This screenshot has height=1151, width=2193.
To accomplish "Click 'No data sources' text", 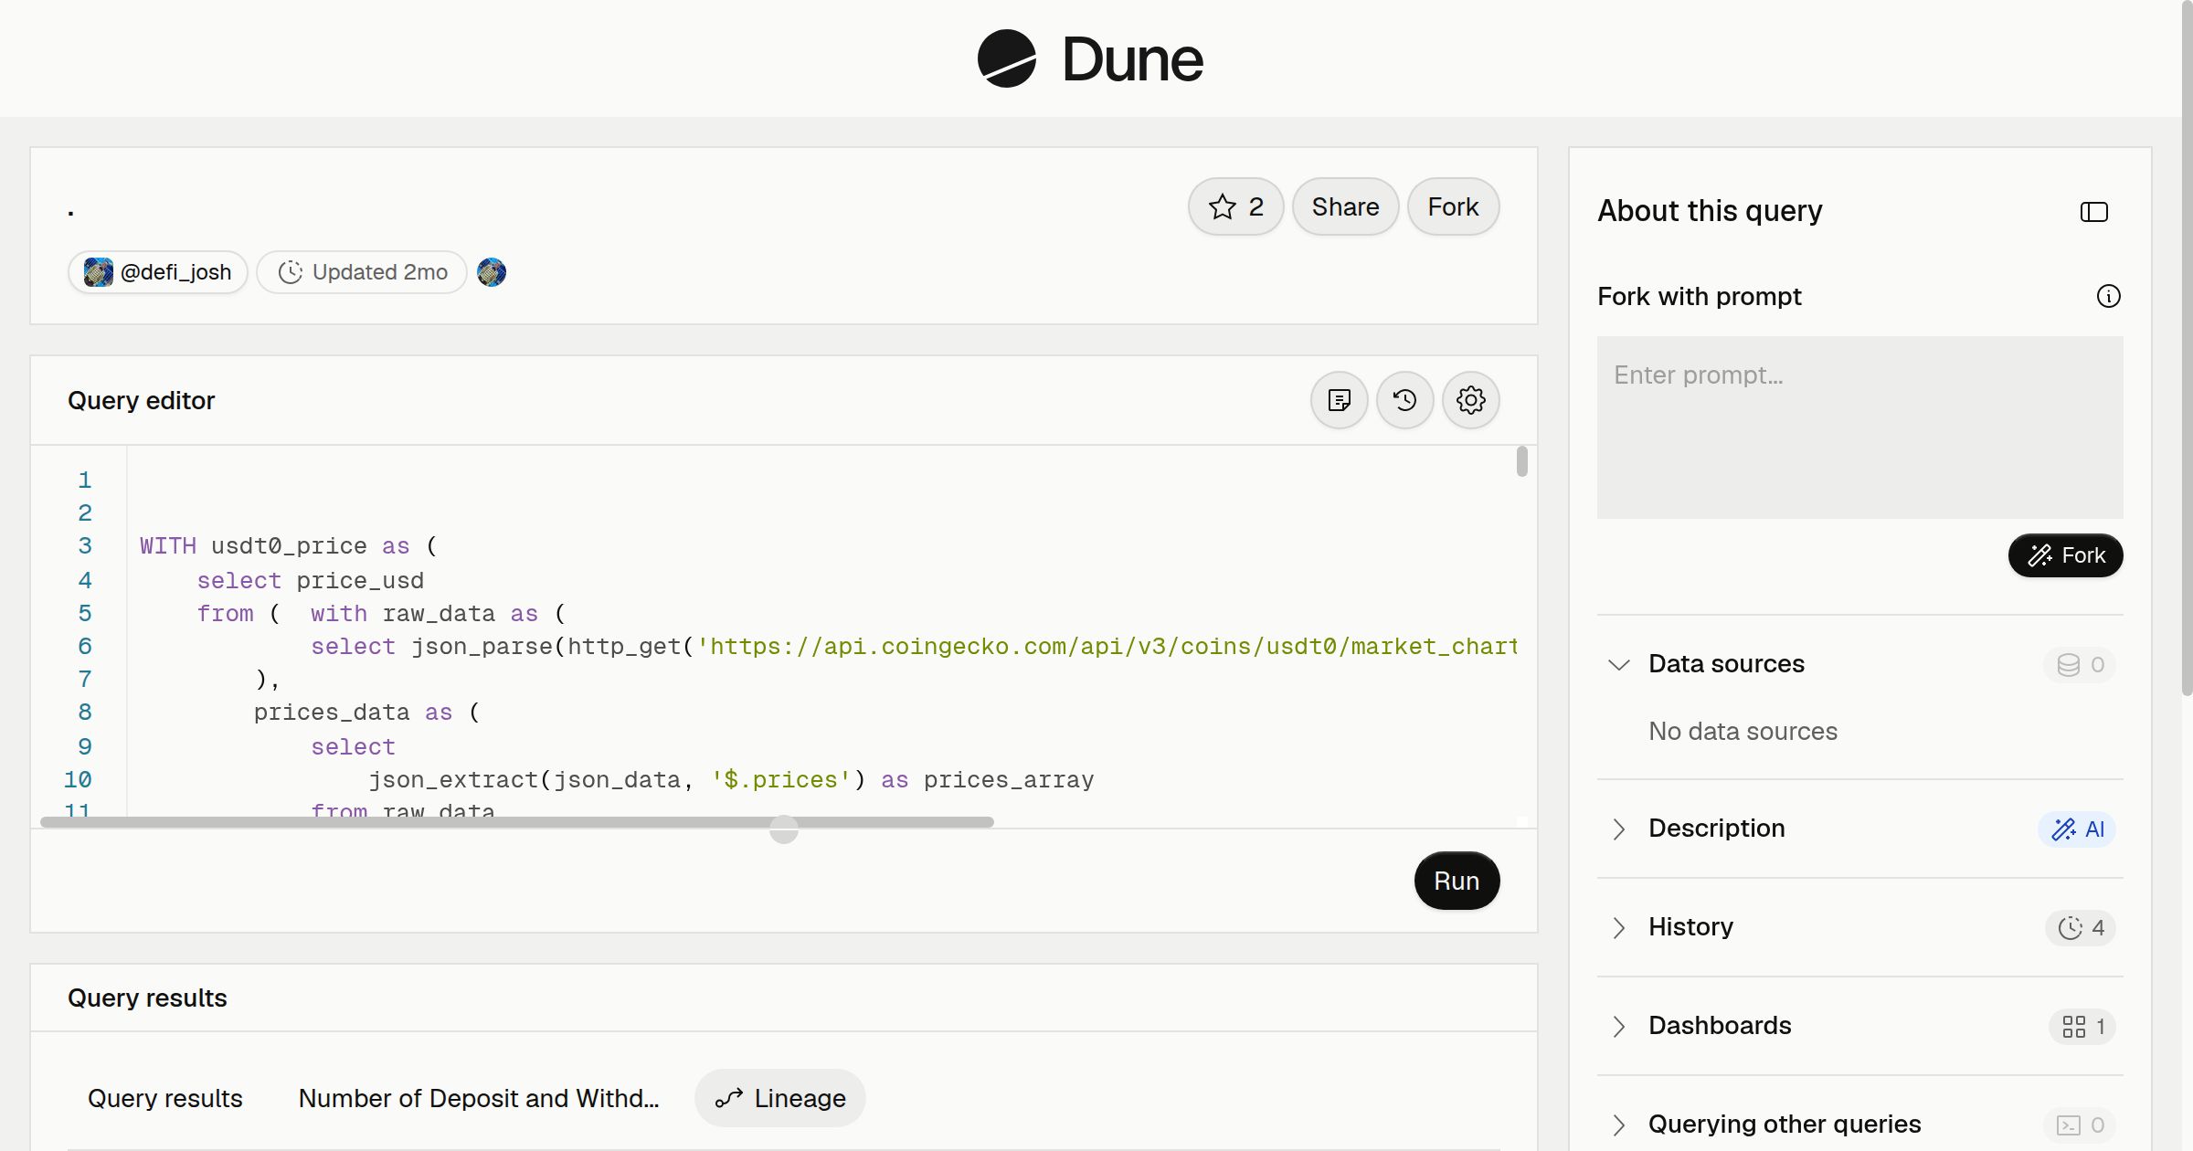I will [x=1743, y=732].
